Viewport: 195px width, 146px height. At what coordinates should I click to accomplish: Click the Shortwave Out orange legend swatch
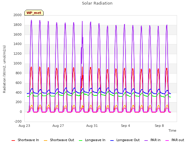point(45,141)
